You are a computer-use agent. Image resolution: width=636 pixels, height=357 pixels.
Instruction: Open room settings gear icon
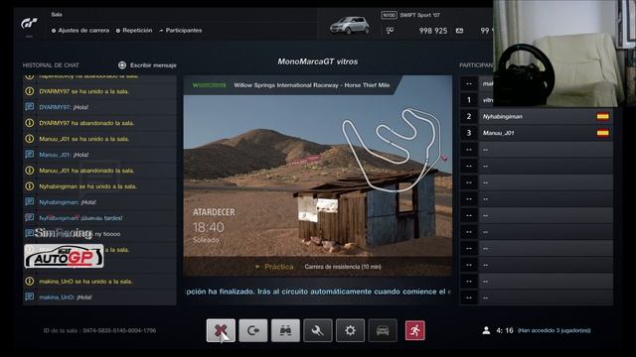pyautogui.click(x=350, y=330)
